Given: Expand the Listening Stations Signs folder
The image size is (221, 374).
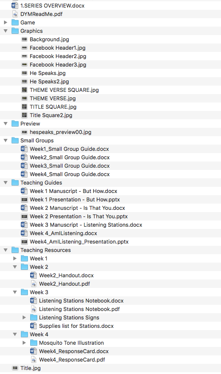Looking at the screenshot, I should click(24, 318).
